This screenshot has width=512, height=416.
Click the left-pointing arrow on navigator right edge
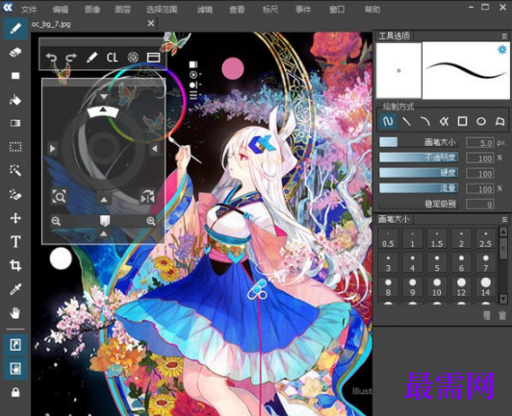coord(154,149)
